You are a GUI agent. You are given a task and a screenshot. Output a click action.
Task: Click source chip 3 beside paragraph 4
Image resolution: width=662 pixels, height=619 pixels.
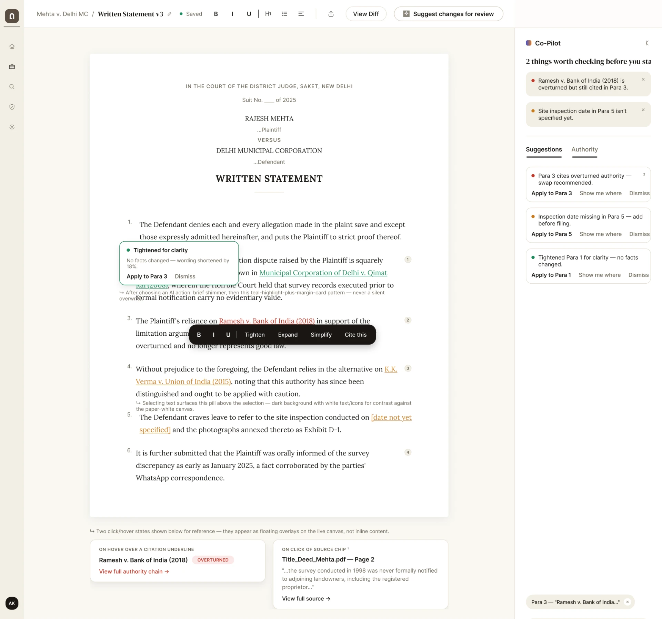pos(408,368)
